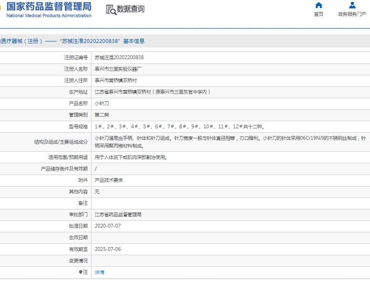Select approval department 江苏省药品监督管理局
370x281 pixels.
coord(118,215)
